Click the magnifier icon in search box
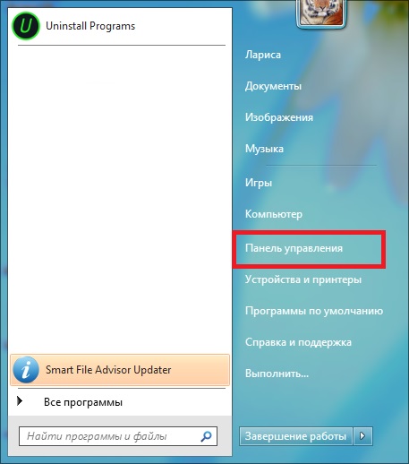 pos(206,436)
